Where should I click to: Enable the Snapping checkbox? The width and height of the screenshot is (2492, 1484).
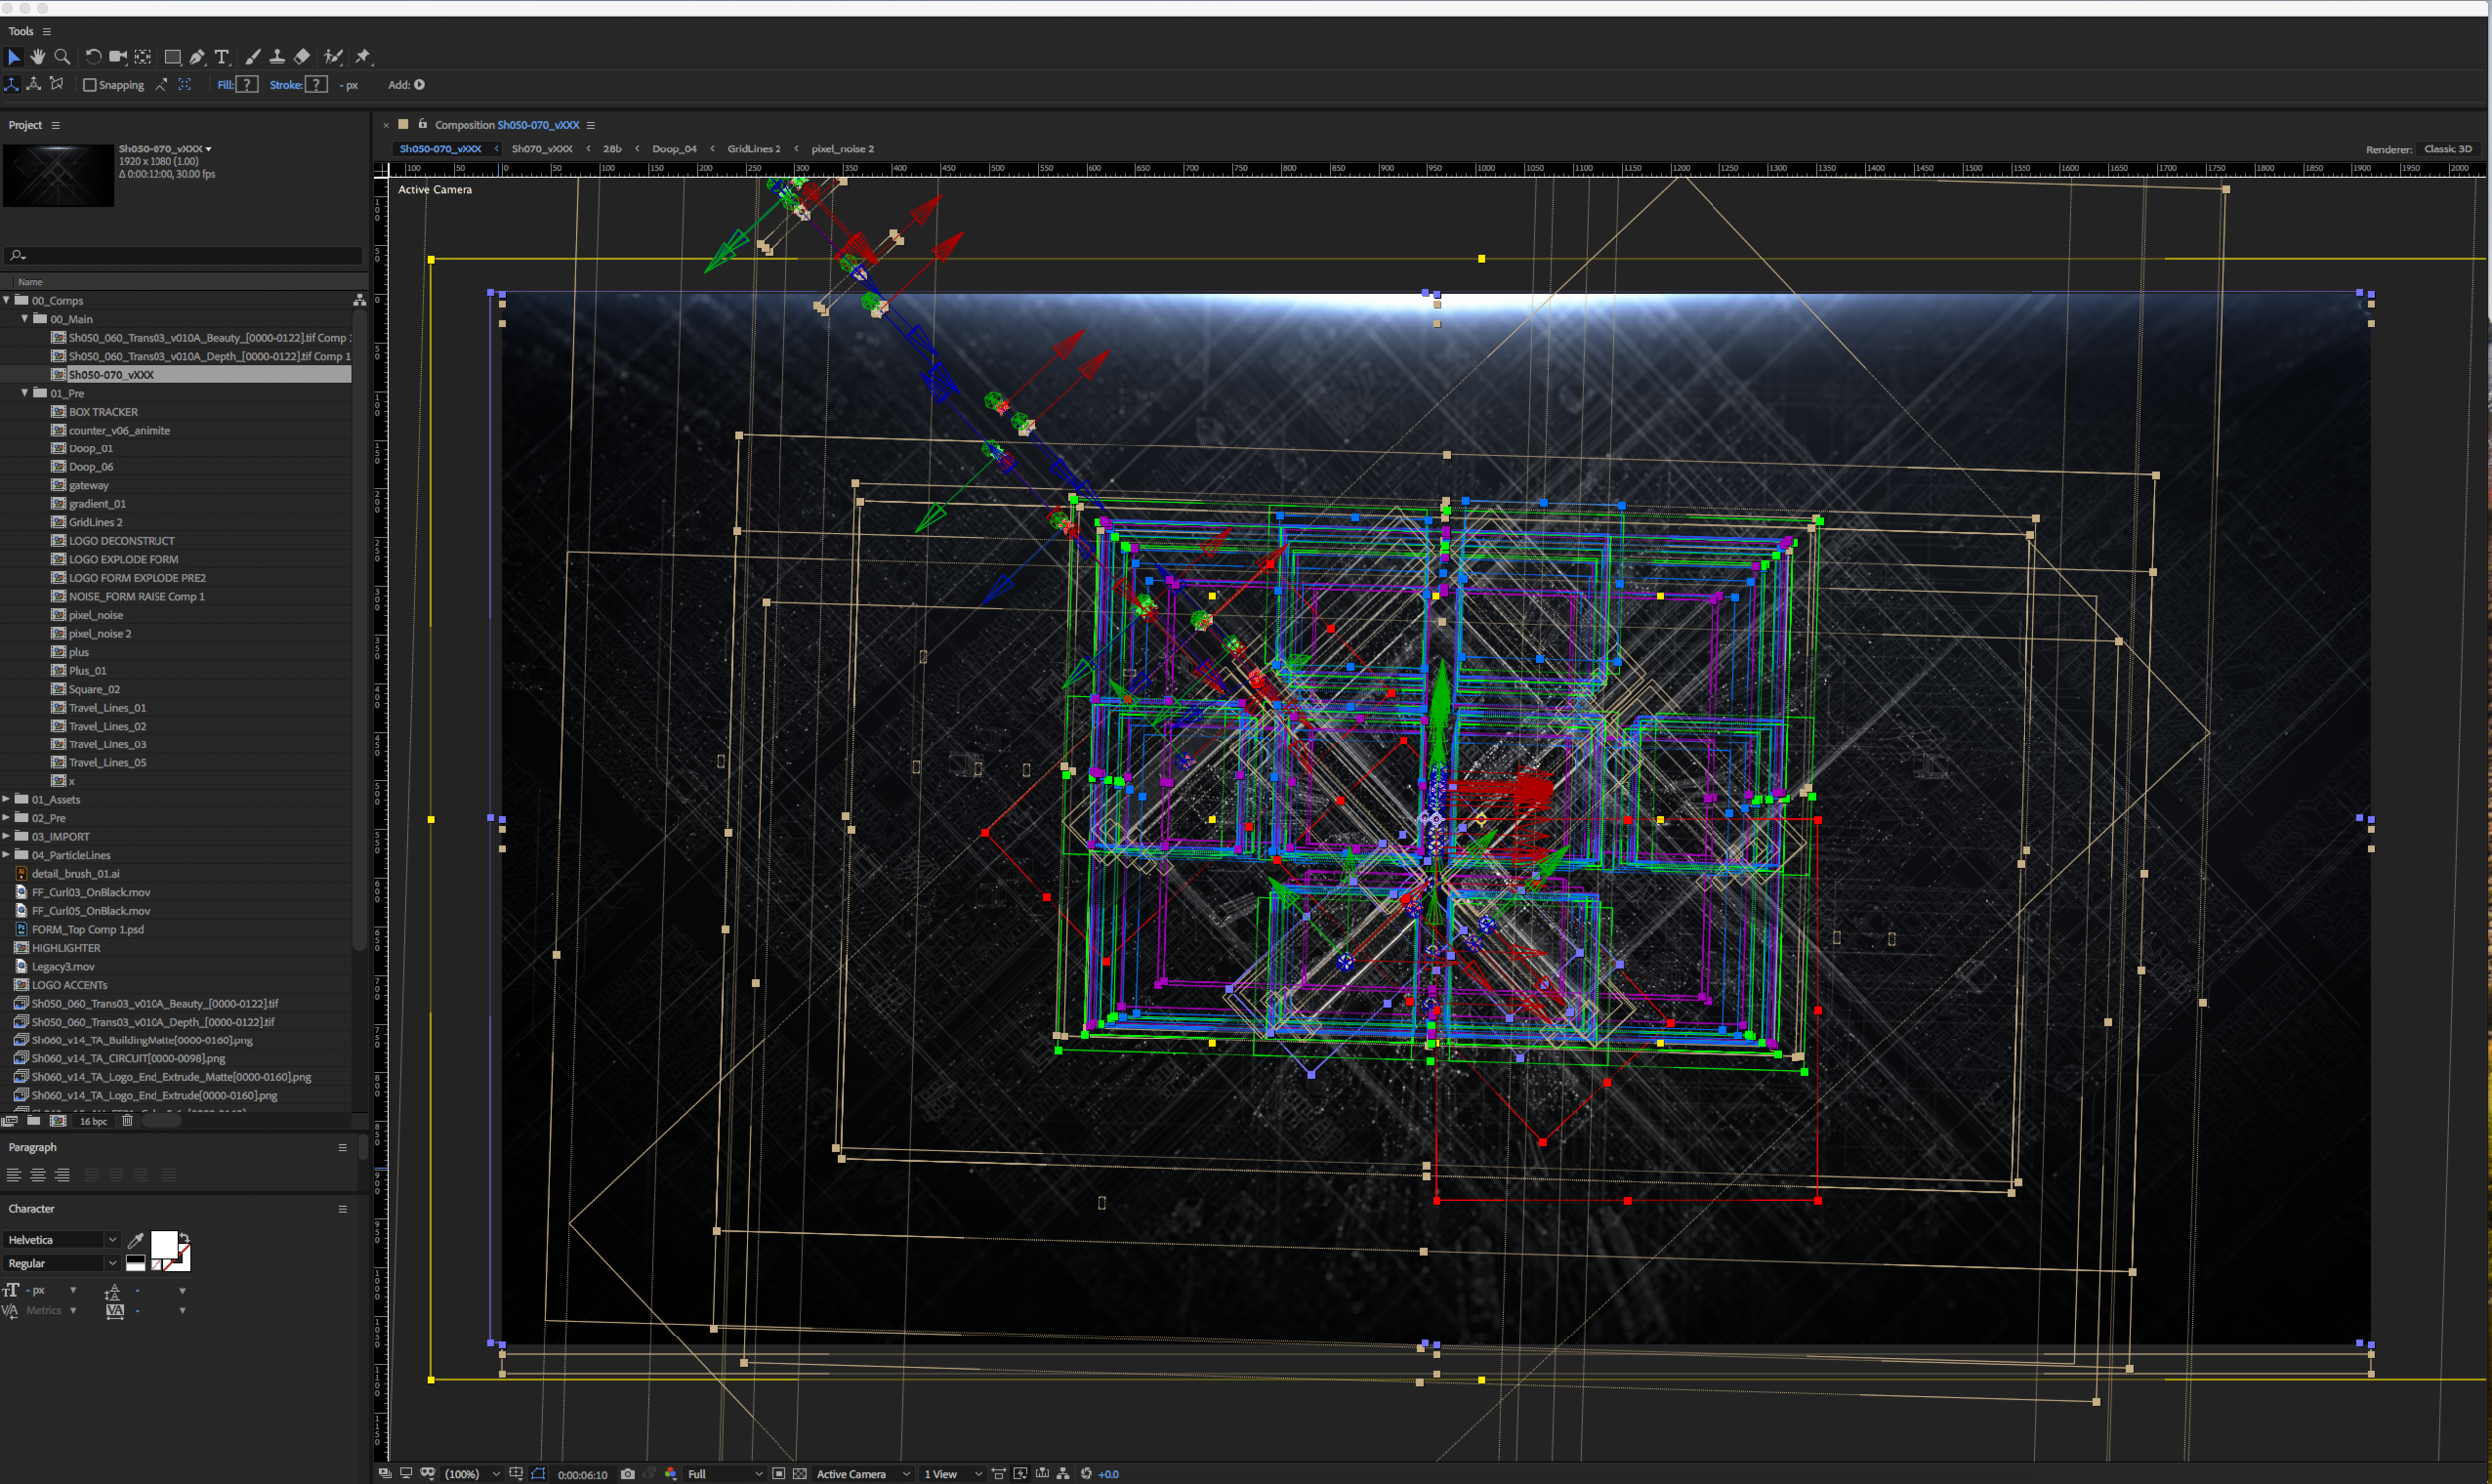89,85
